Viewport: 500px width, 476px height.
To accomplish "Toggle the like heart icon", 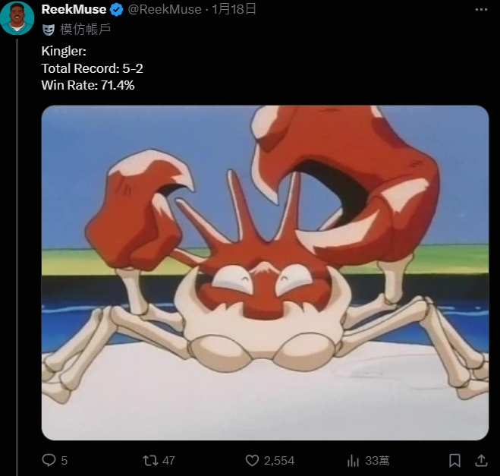I will [252, 460].
